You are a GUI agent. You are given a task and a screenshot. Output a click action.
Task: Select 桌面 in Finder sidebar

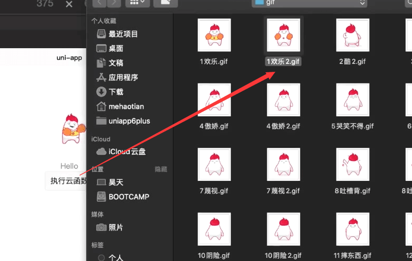tap(110, 48)
